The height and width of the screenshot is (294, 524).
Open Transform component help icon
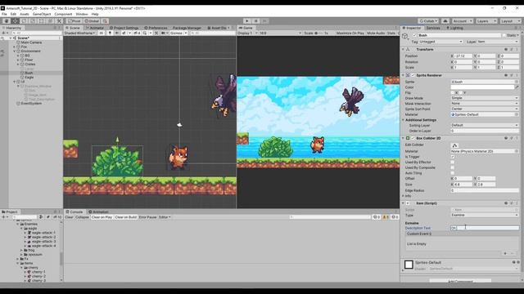pyautogui.click(x=506, y=49)
